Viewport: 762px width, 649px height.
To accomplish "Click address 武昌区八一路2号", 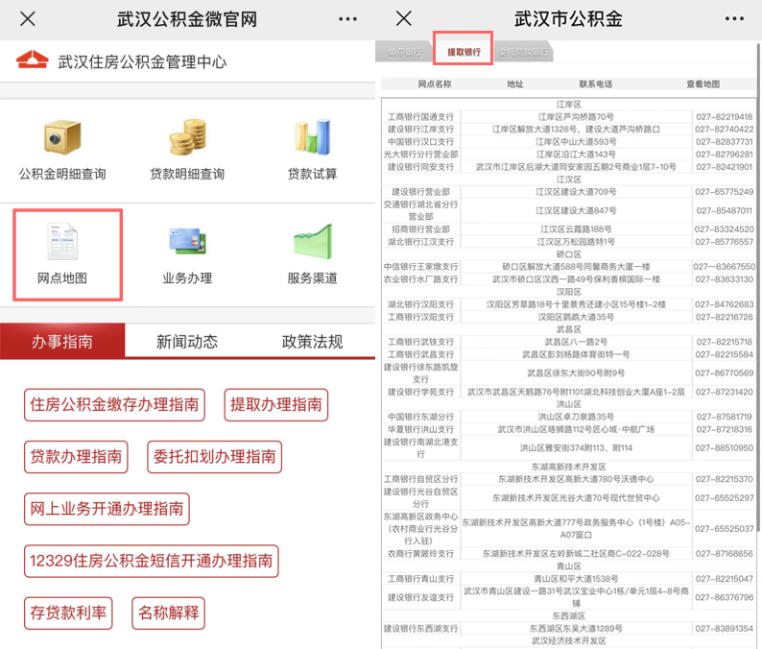I will (x=576, y=342).
